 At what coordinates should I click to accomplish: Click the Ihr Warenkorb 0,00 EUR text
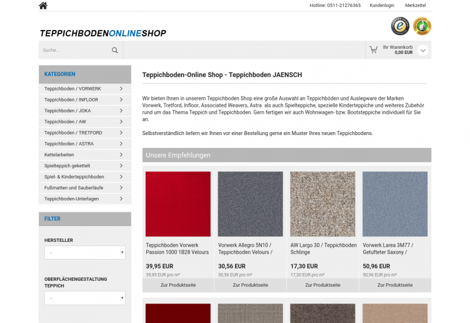coord(398,50)
